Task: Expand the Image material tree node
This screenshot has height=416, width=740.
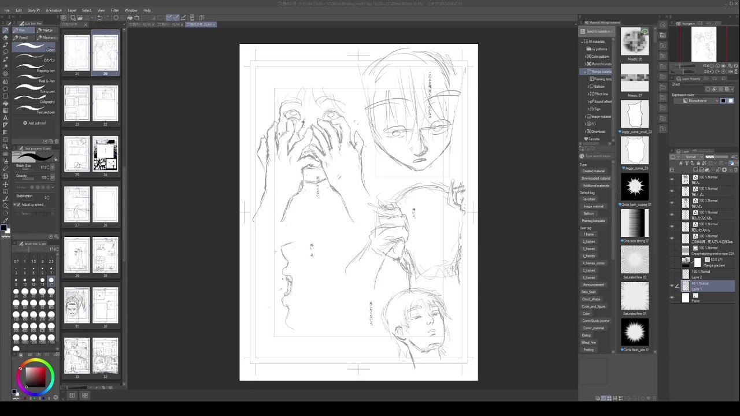Action: tap(586, 116)
